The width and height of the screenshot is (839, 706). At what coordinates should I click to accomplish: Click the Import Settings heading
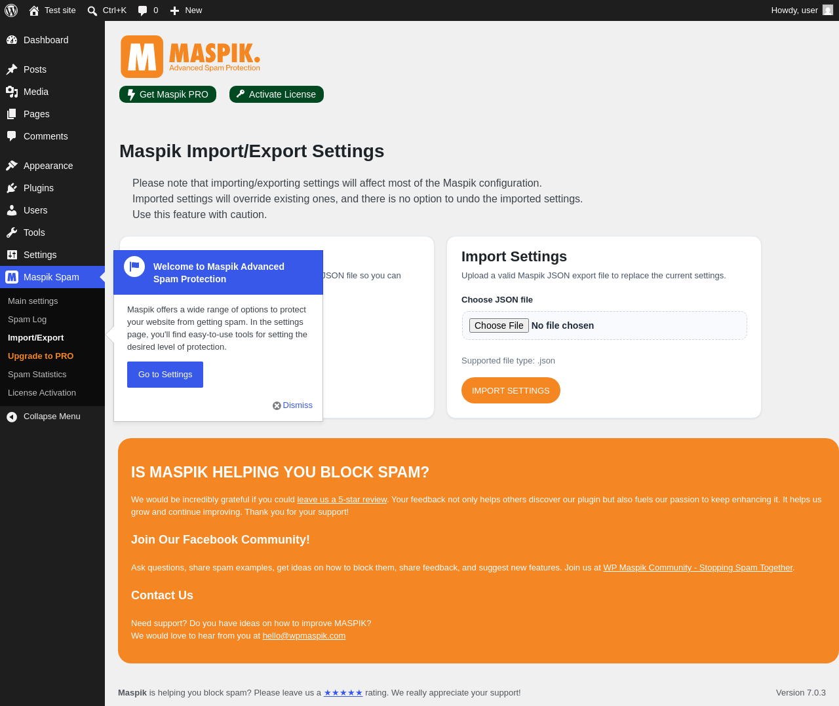click(x=514, y=257)
